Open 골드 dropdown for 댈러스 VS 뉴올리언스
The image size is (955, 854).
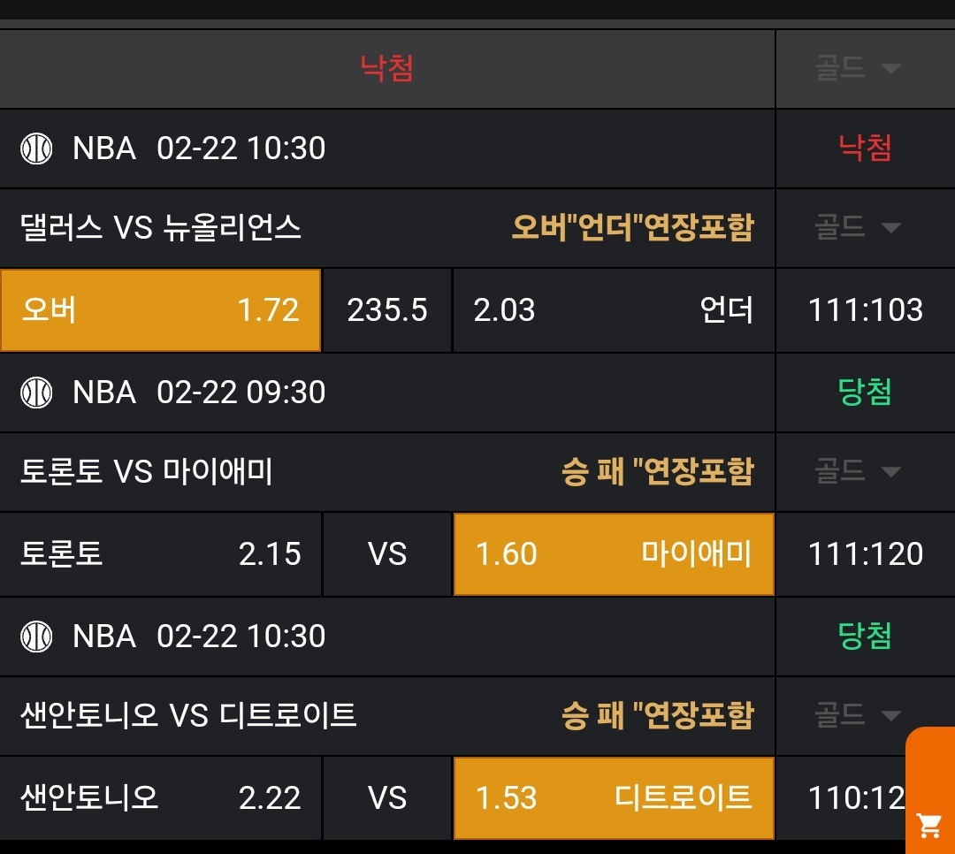pyautogui.click(x=857, y=228)
